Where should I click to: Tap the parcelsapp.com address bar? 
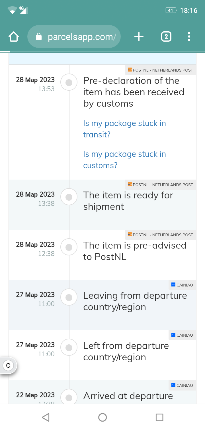point(74,36)
